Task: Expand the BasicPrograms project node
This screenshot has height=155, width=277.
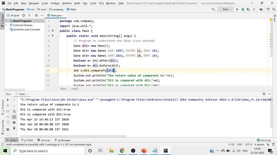Action: 6,21
